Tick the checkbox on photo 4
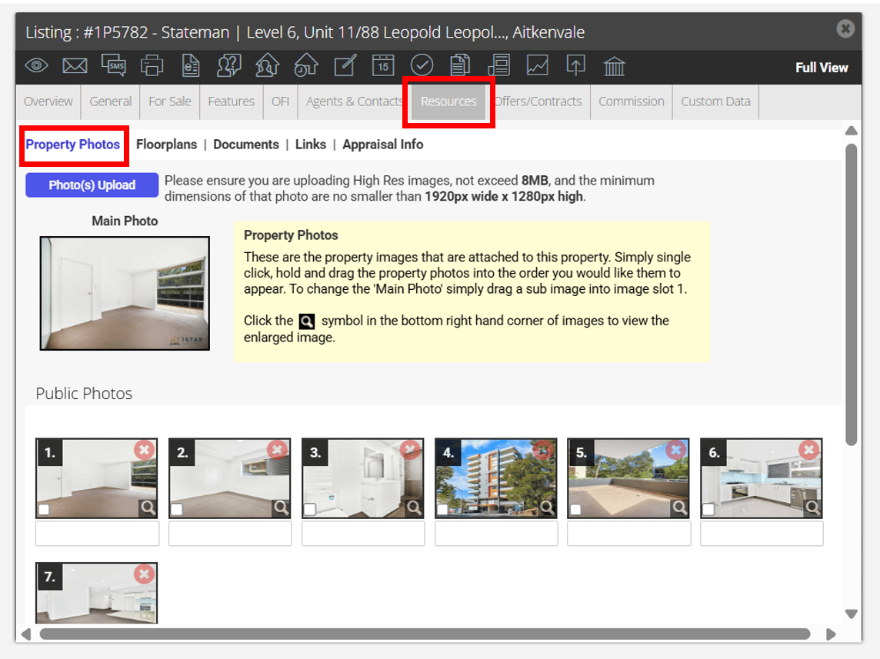The image size is (880, 659). coord(442,509)
